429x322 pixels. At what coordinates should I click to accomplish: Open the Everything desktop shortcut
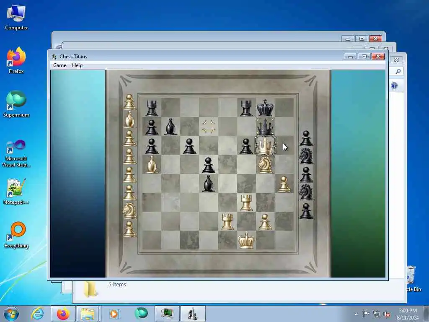pos(16,235)
